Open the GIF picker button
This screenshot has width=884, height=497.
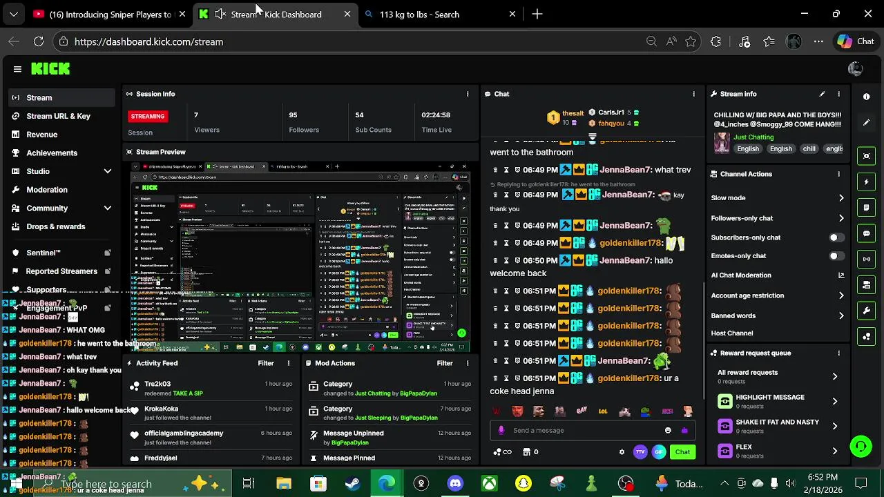659,452
